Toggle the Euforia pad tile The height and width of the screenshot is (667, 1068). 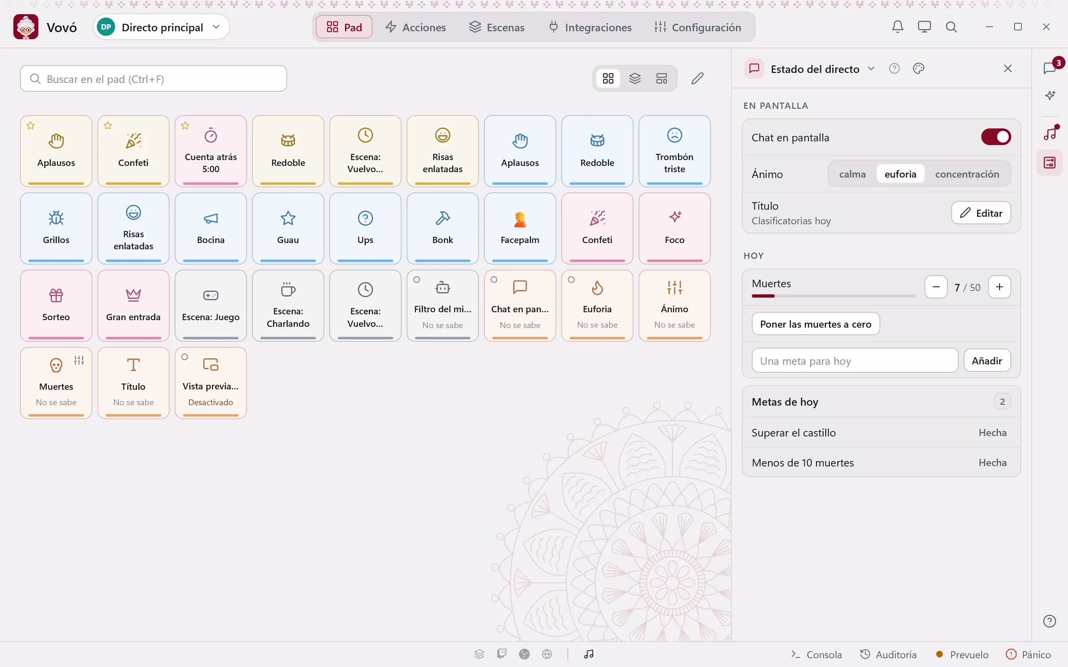coord(597,305)
